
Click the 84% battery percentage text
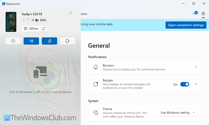43,20
